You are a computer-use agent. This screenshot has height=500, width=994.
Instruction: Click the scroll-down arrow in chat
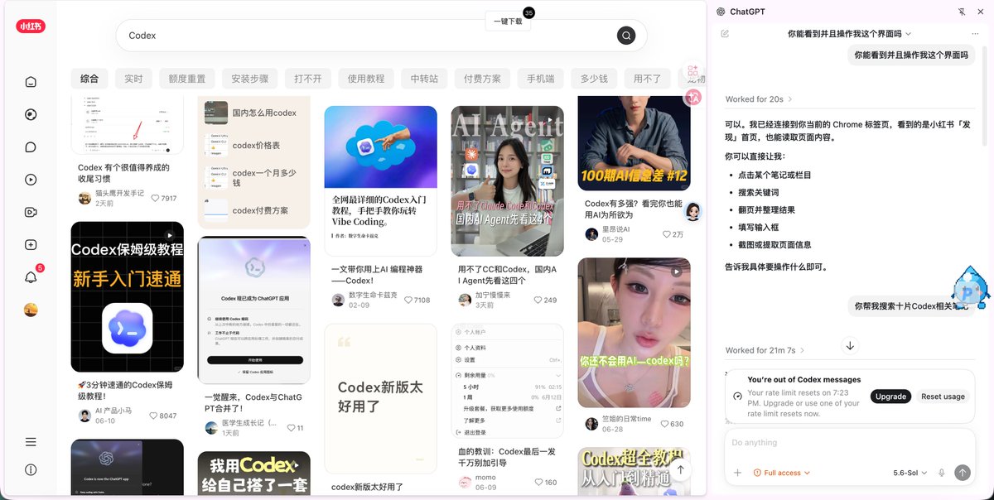(x=850, y=345)
